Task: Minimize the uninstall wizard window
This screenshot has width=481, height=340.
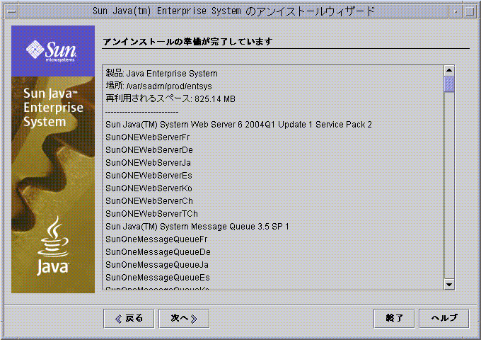Action: (456, 11)
